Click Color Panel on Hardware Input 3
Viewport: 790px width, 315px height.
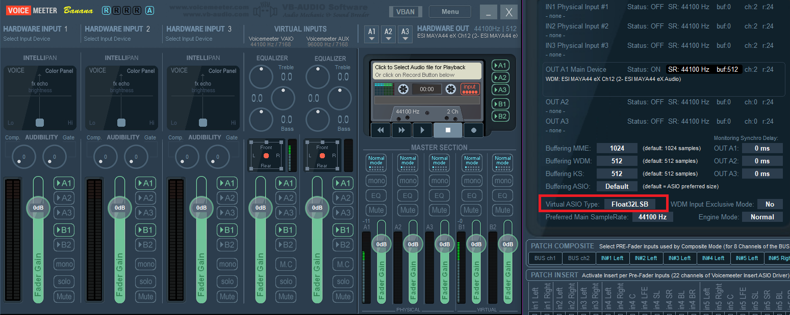222,71
